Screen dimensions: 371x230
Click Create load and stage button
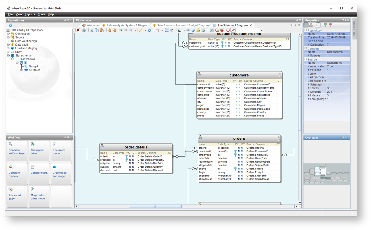[x=61, y=173]
